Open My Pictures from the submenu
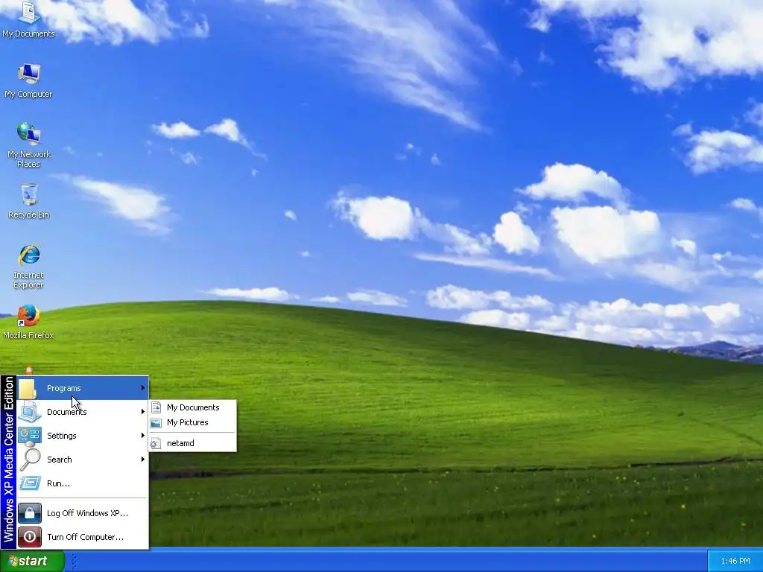Viewport: 763px width, 572px height. tap(193, 423)
